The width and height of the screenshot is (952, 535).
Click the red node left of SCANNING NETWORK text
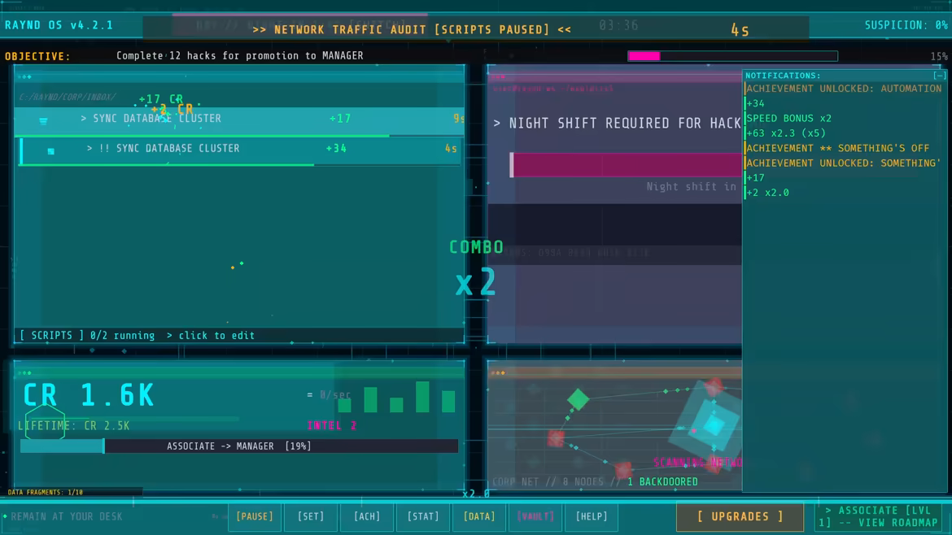coord(623,469)
